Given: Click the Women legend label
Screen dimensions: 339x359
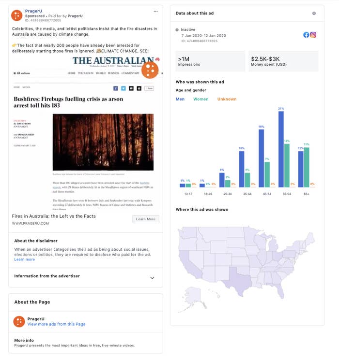Looking at the screenshot, I should pyautogui.click(x=201, y=99).
